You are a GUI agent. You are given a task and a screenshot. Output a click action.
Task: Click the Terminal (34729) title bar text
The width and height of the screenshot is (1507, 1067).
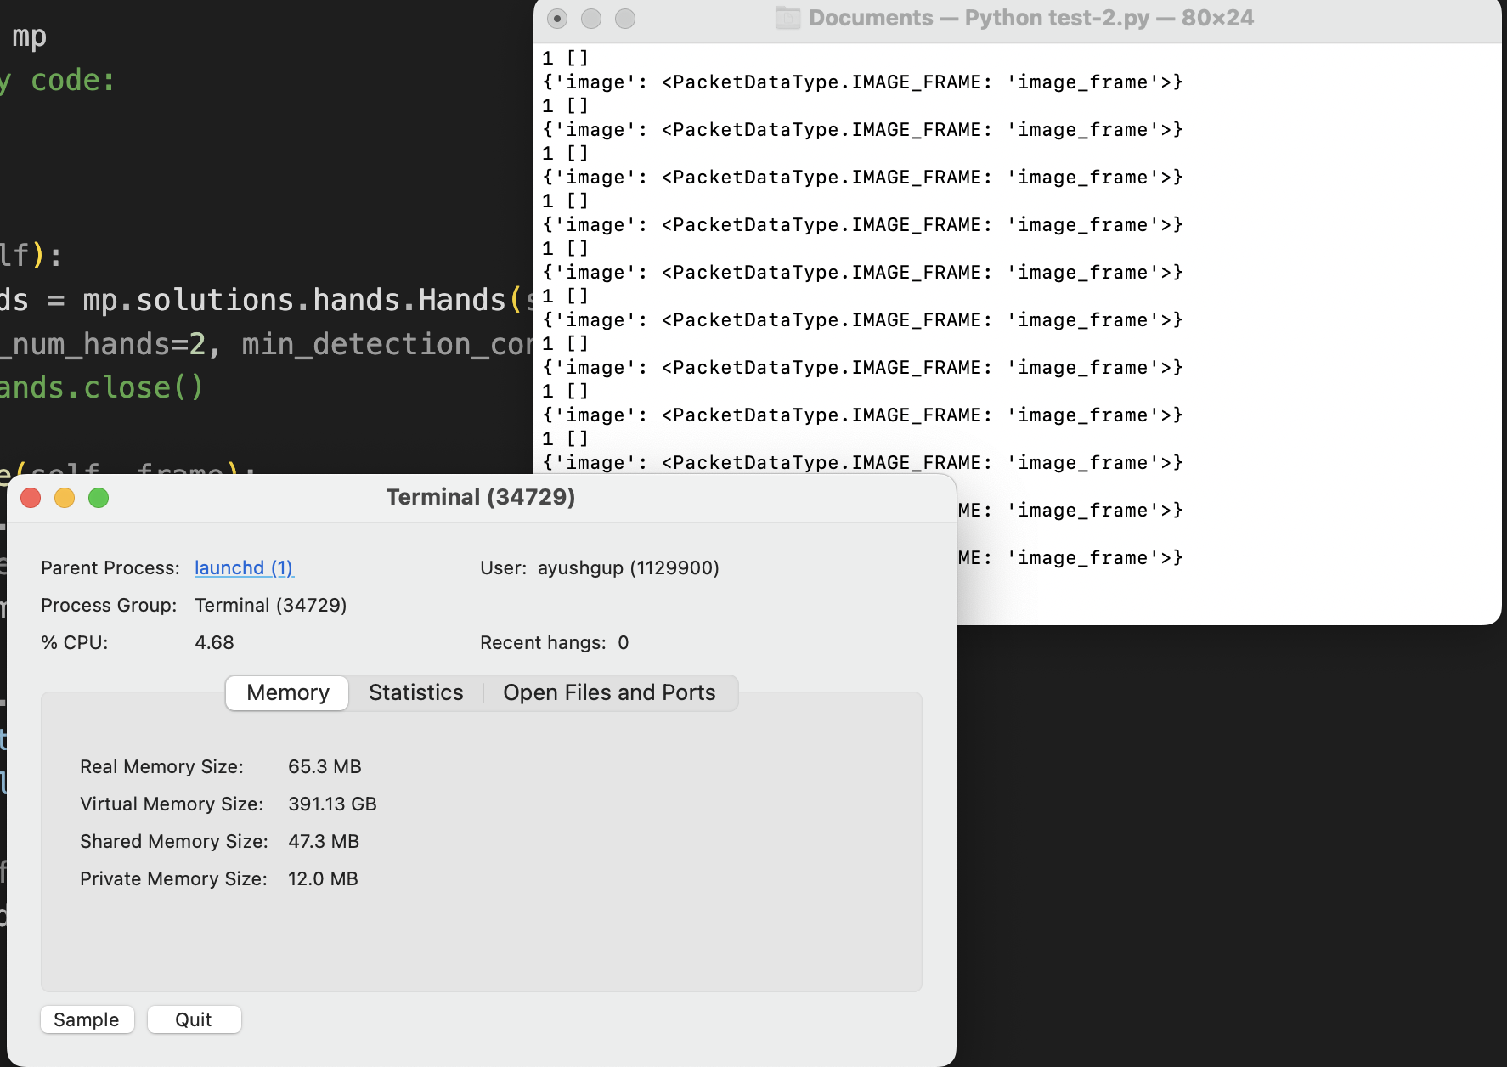(480, 497)
